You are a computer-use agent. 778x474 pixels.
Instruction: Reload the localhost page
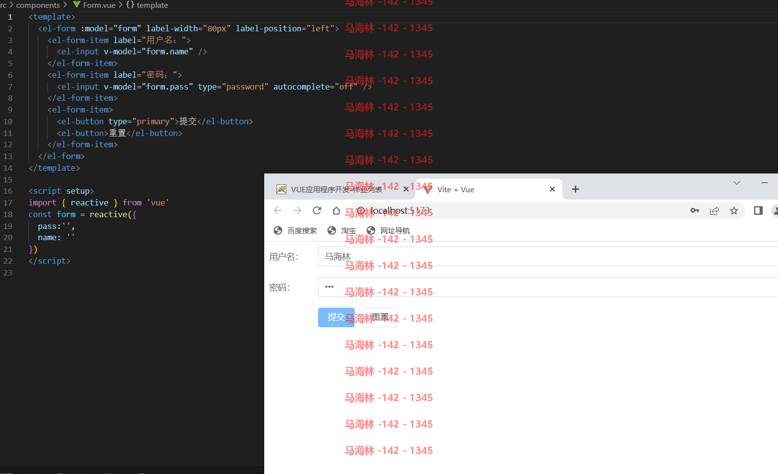[x=317, y=210]
